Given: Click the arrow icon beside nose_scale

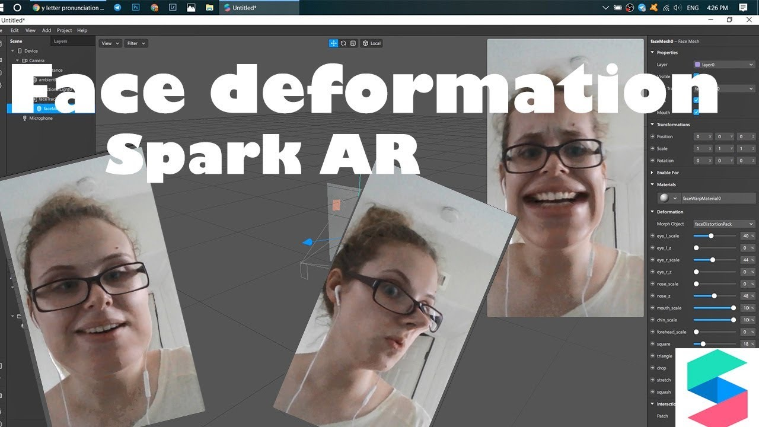Looking at the screenshot, I should [x=653, y=284].
